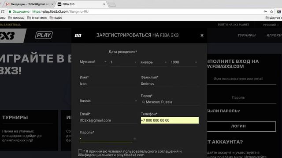
Task: Open the ТУРНИРЫ menu item
Action: pyautogui.click(x=247, y=35)
